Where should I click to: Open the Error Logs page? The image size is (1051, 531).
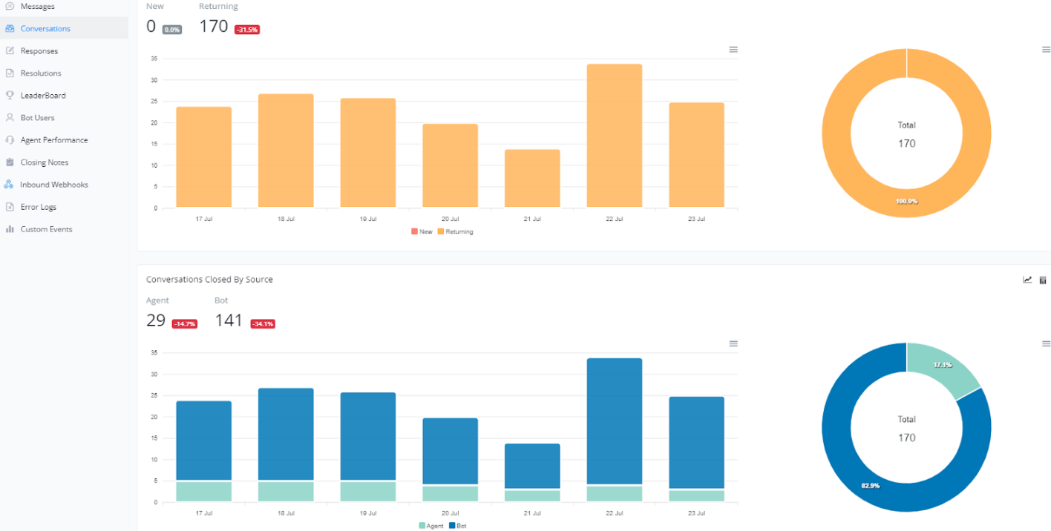pos(38,207)
